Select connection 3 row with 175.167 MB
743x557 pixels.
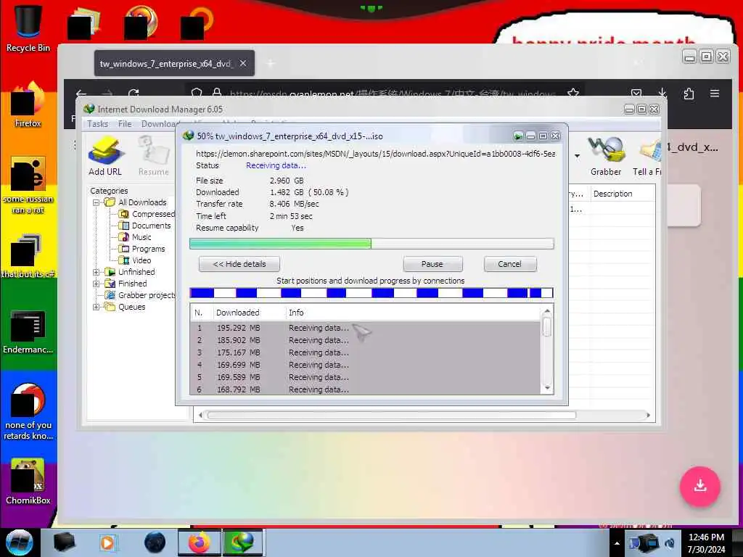pyautogui.click(x=366, y=352)
